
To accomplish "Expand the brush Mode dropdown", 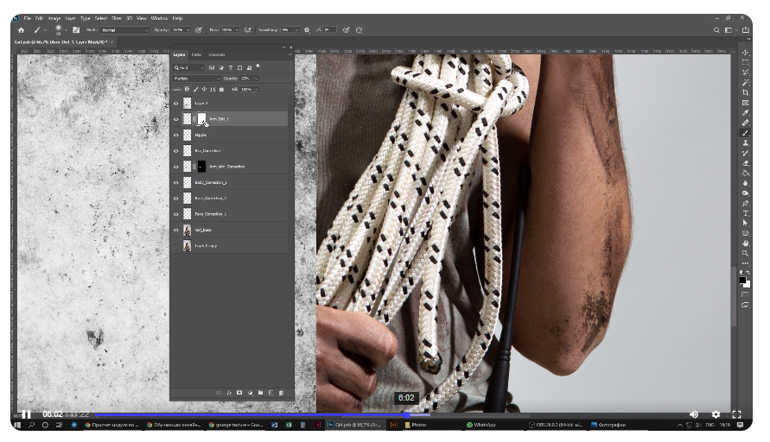I will point(124,30).
